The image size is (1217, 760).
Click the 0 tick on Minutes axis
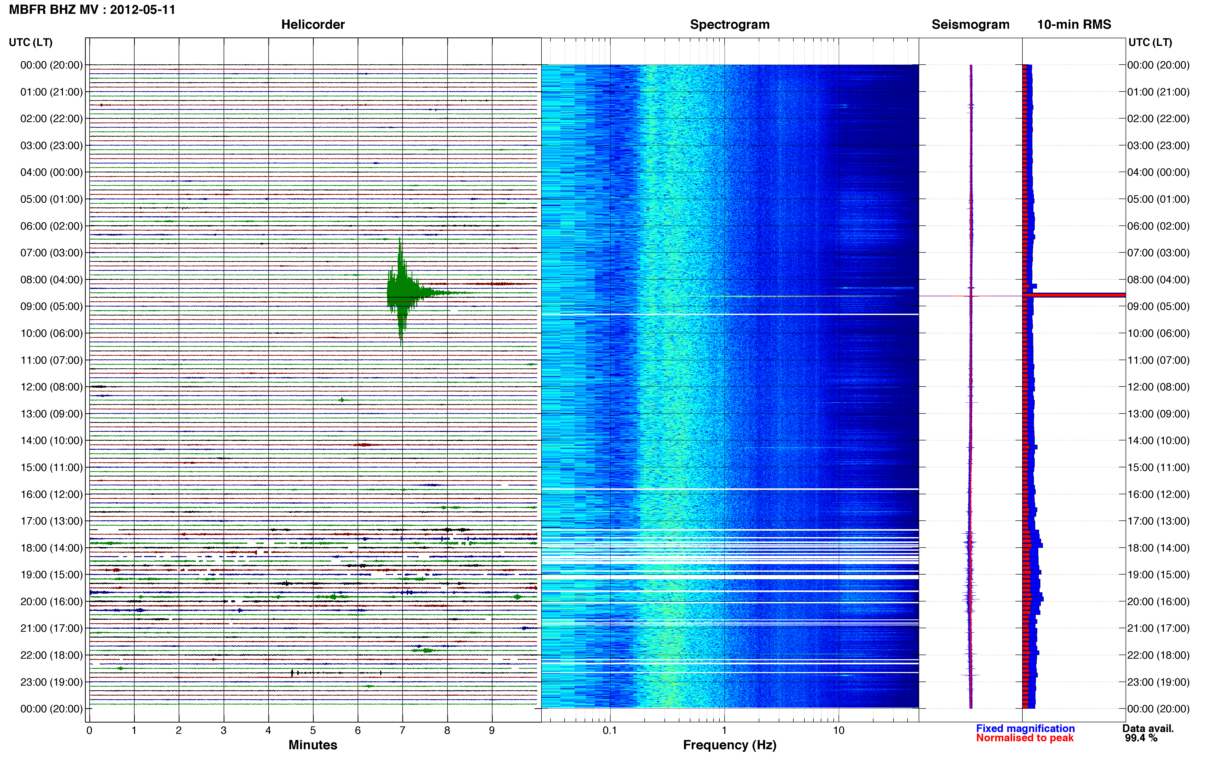coord(89,730)
